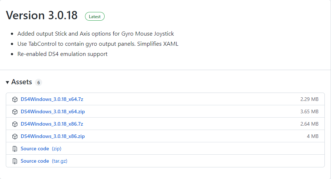The width and height of the screenshot is (331, 179).
Task: Download DS4Windows_3.0.18_x86.zip
Action: click(x=53, y=136)
